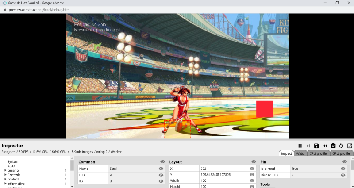
Task: Select AJAX in the object list
Action: coord(12,166)
